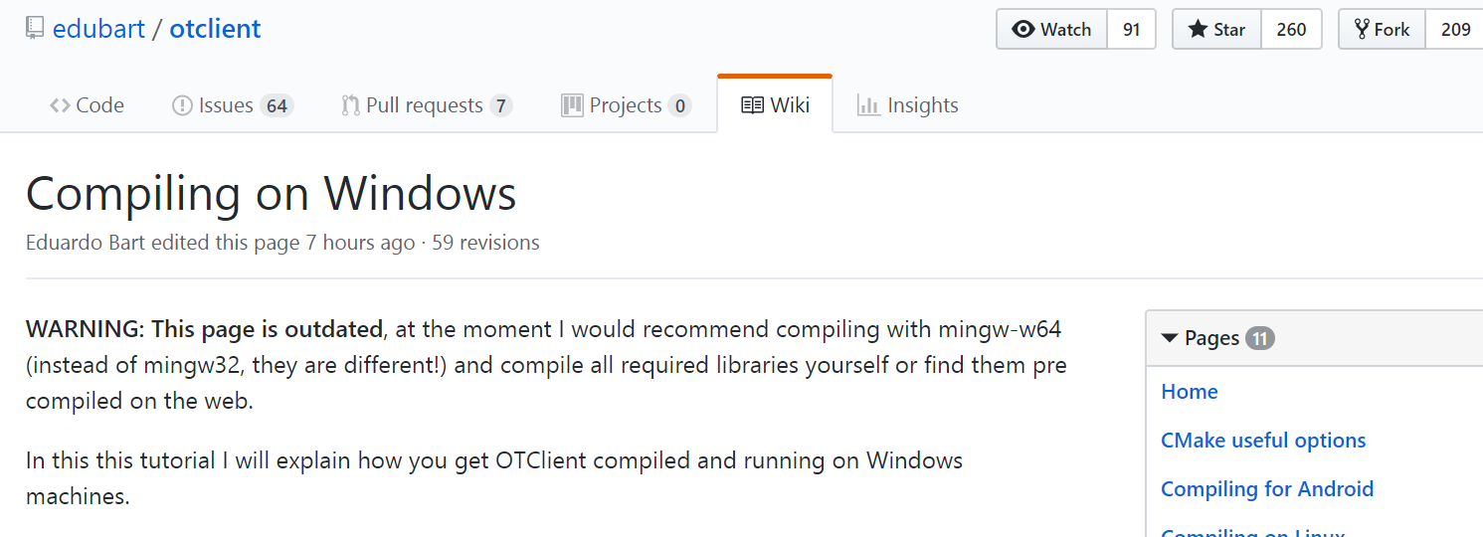Click the eye icon on Watch button
The width and height of the screenshot is (1483, 537).
pyautogui.click(x=1023, y=30)
